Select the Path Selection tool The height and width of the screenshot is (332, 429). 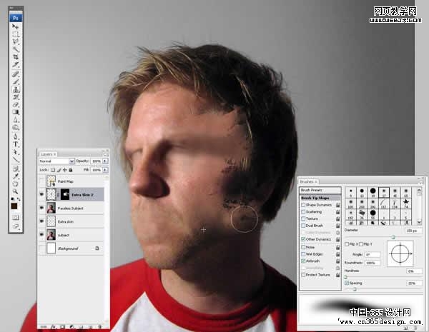[16, 151]
